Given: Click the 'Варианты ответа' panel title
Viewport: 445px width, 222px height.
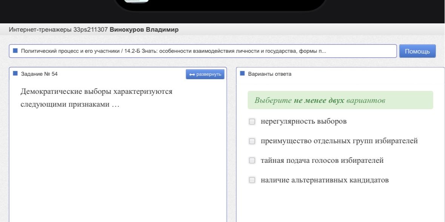Looking at the screenshot, I should click(269, 74).
